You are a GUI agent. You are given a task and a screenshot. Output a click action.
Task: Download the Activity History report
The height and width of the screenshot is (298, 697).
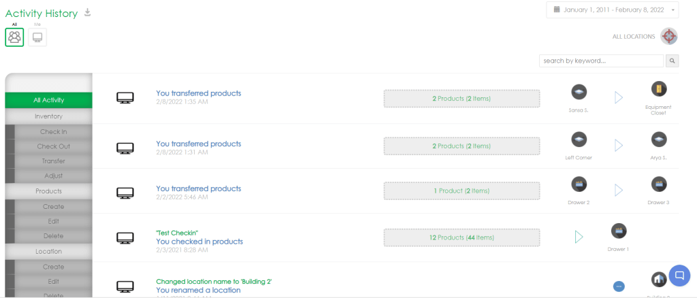pyautogui.click(x=87, y=12)
